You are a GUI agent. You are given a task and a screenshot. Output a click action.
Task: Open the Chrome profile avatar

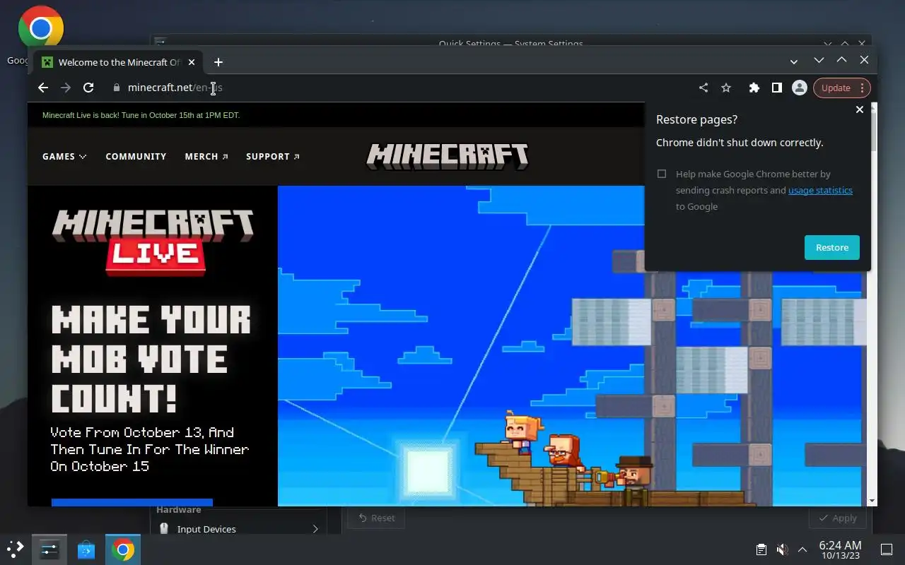(800, 88)
